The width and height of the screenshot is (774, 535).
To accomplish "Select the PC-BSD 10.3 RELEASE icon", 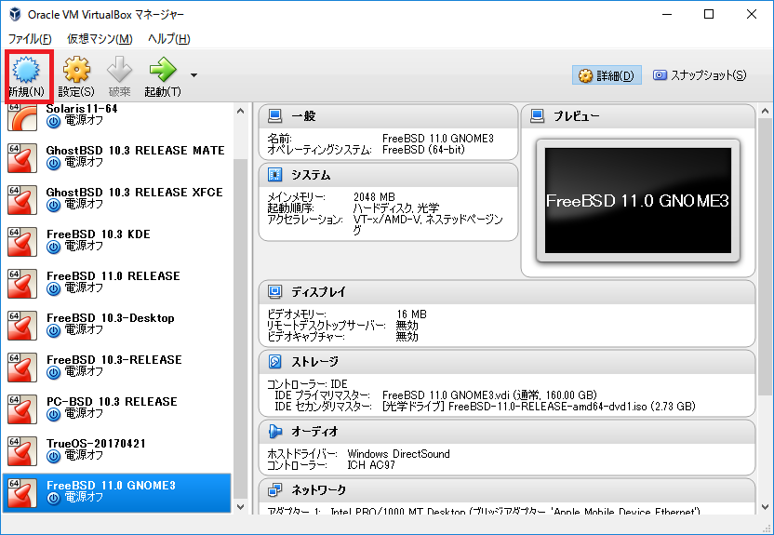I will (22, 409).
